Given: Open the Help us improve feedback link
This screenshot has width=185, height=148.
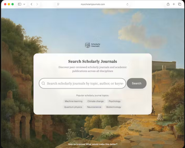Looking at the screenshot, I should click(x=92, y=144).
